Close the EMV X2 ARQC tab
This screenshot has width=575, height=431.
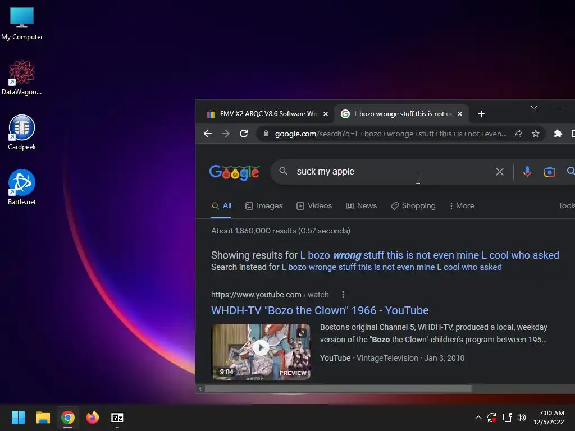click(326, 114)
